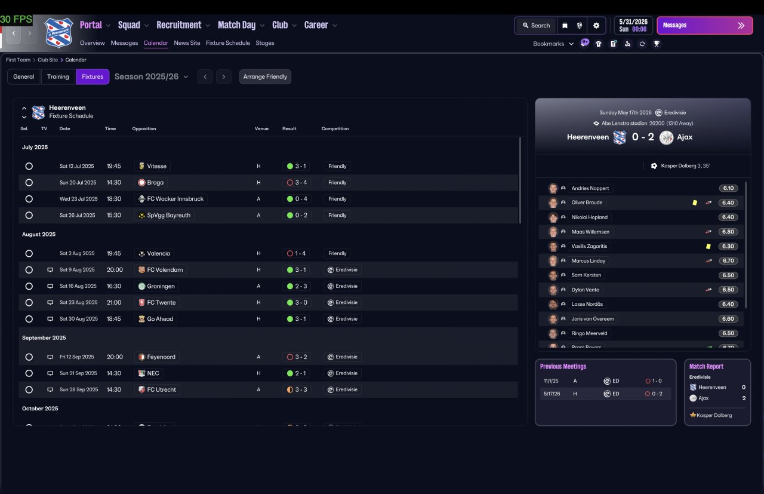The height and width of the screenshot is (494, 764).
Task: Open the chat bubble bookmark with 9+ badge
Action: tap(584, 43)
